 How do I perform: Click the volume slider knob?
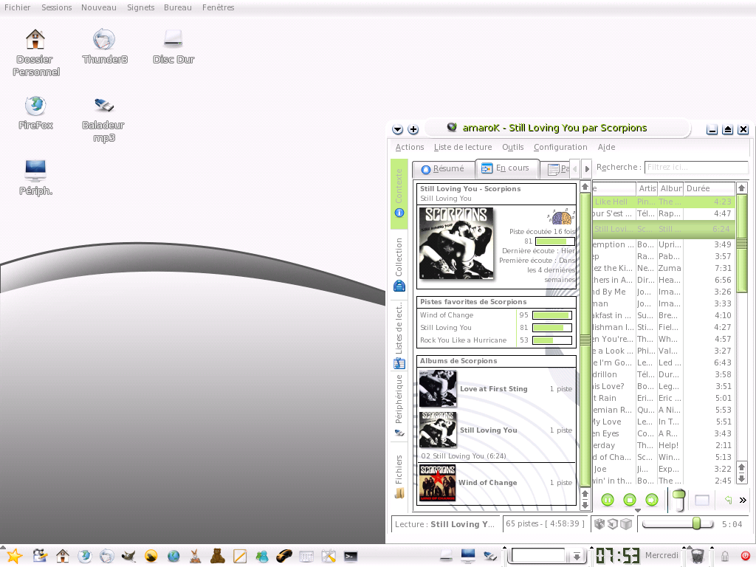[679, 495]
